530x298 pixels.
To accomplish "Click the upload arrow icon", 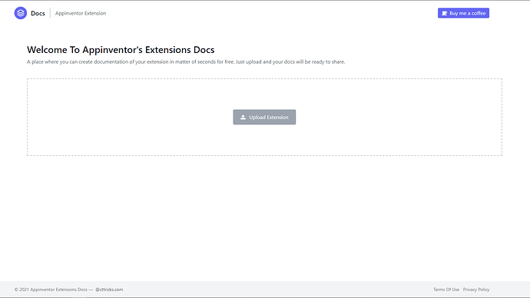I will pos(243,118).
